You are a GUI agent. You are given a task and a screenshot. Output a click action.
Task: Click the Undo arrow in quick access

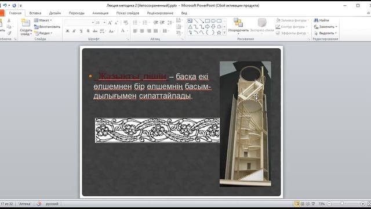[x=5, y=5]
